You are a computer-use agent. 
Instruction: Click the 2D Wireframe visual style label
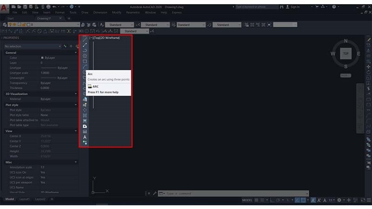(110, 38)
